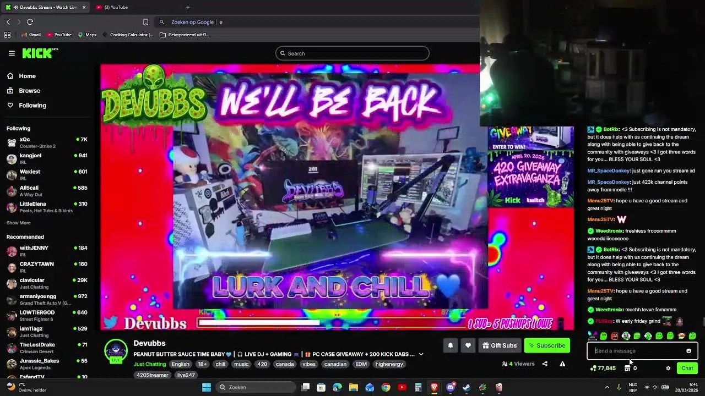Select the English tag
The width and height of the screenshot is (705, 396).
tap(180, 364)
